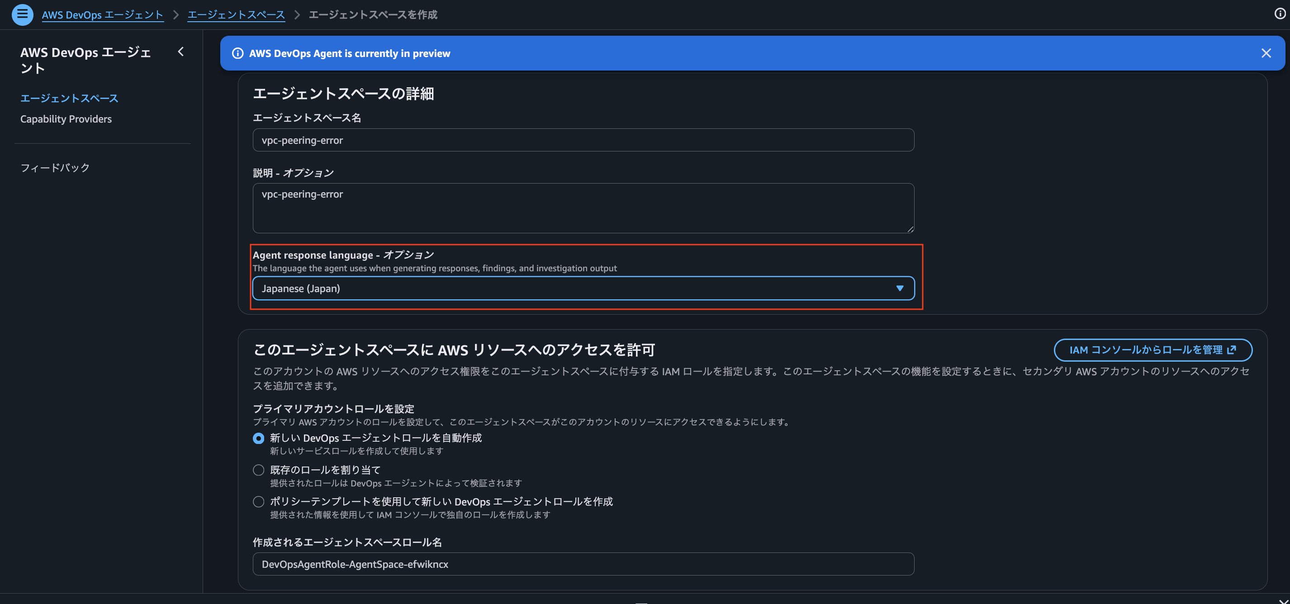Open the フィードバック link
This screenshot has height=604, width=1290.
(x=55, y=167)
